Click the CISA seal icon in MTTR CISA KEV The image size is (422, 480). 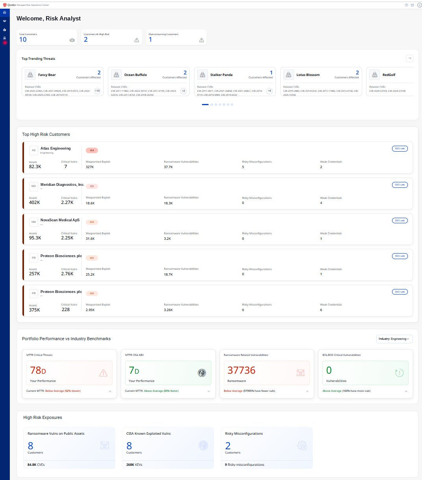[202, 373]
